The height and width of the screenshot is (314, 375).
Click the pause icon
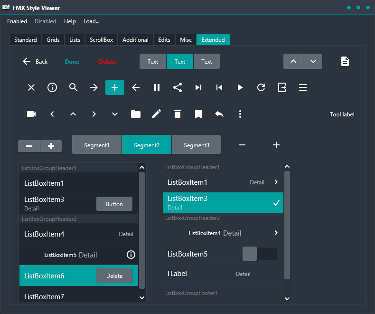click(157, 87)
